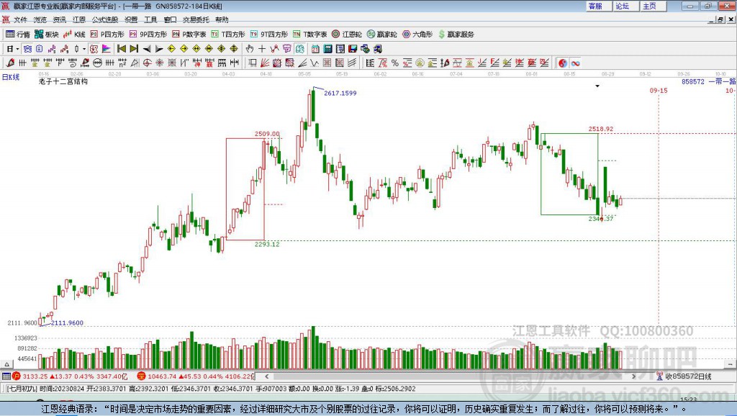Open the 窗口 menu
This screenshot has width=737, height=416.
[170, 19]
